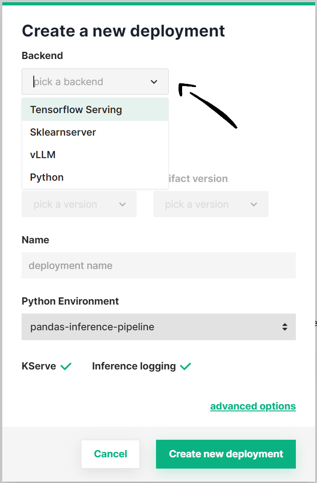Click the Python Environment stepper arrows

coord(285,327)
